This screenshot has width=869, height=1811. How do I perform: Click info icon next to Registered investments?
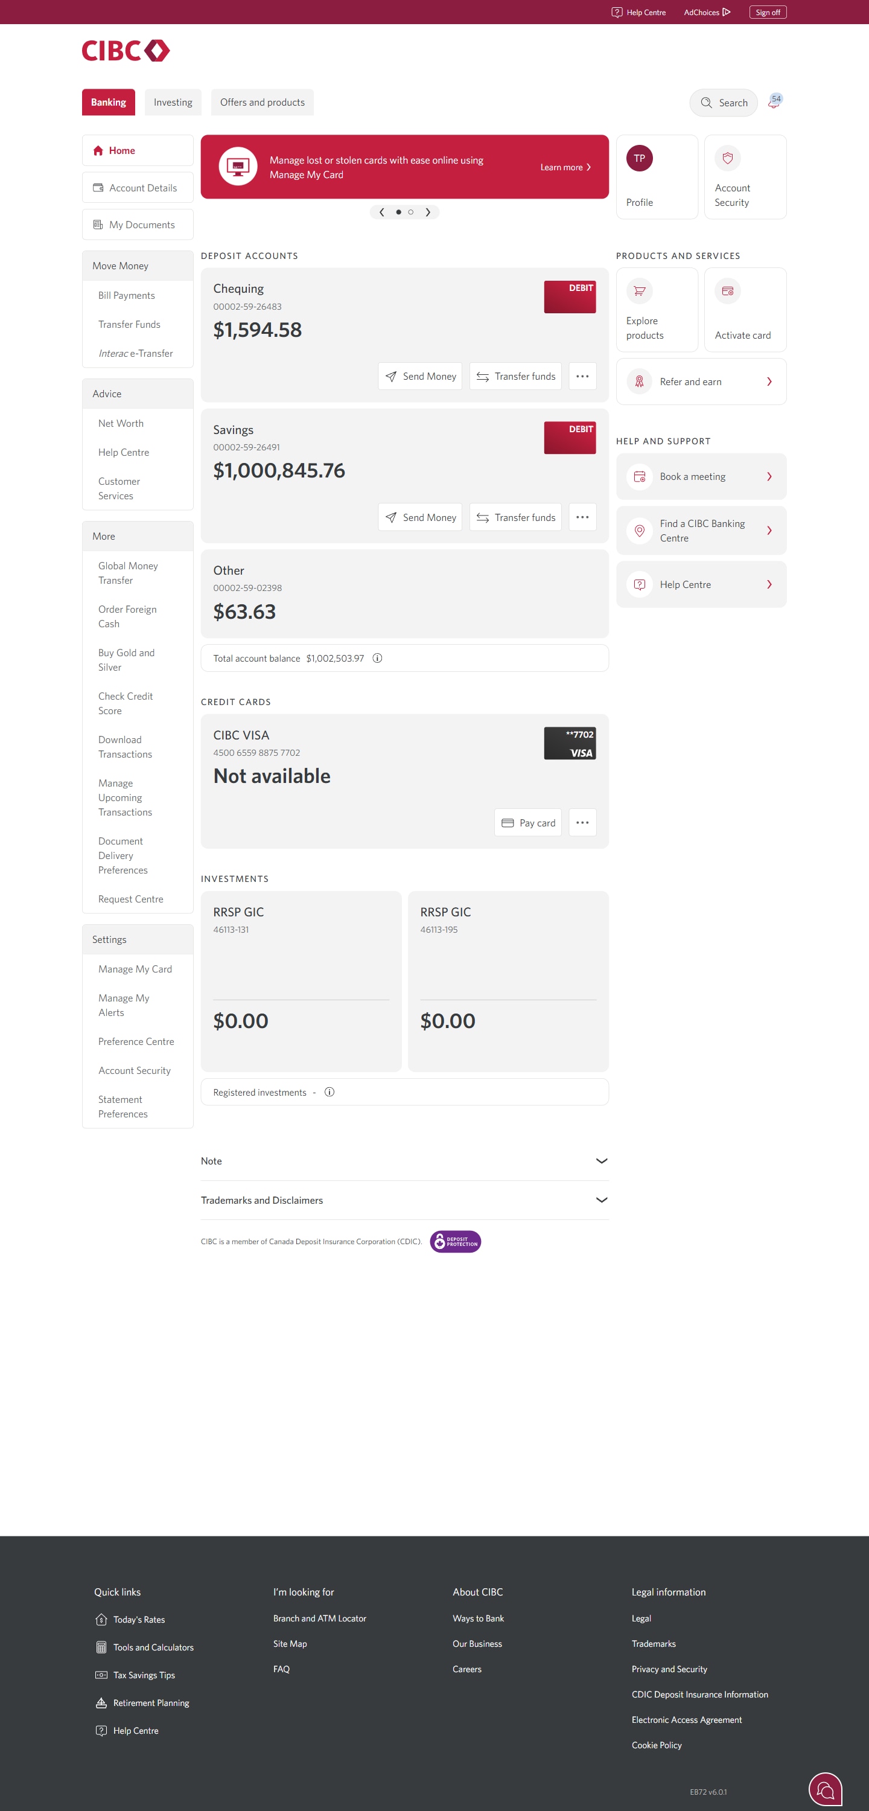tap(329, 1092)
